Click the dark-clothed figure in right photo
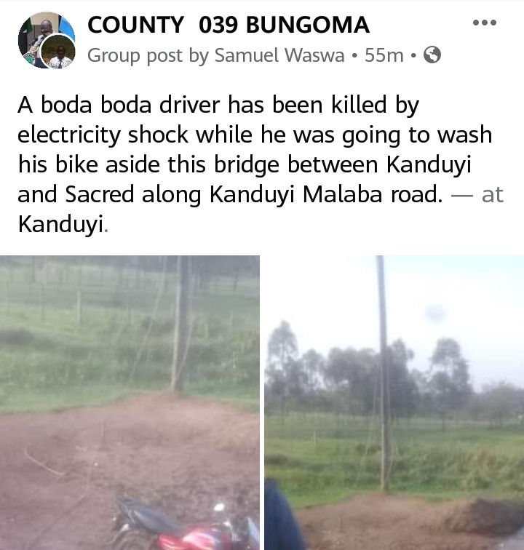 tap(282, 516)
